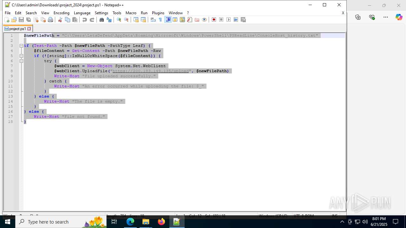
Task: Open the Edit menu
Action: tap(18, 13)
